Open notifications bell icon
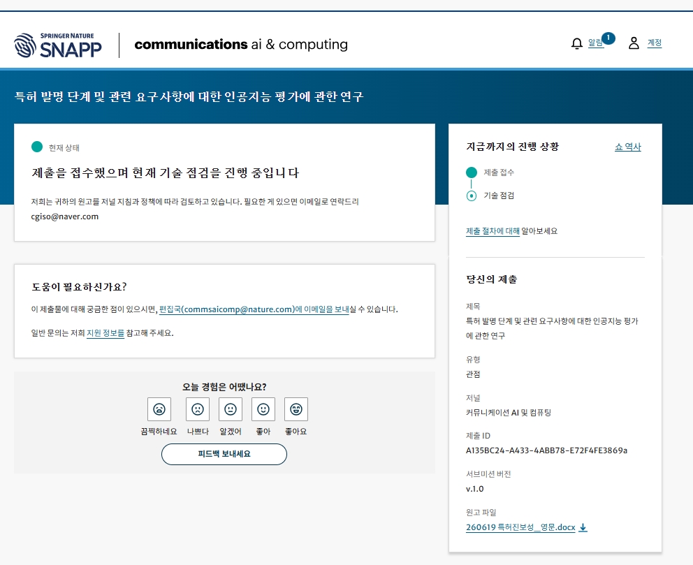693x565 pixels. click(x=577, y=43)
